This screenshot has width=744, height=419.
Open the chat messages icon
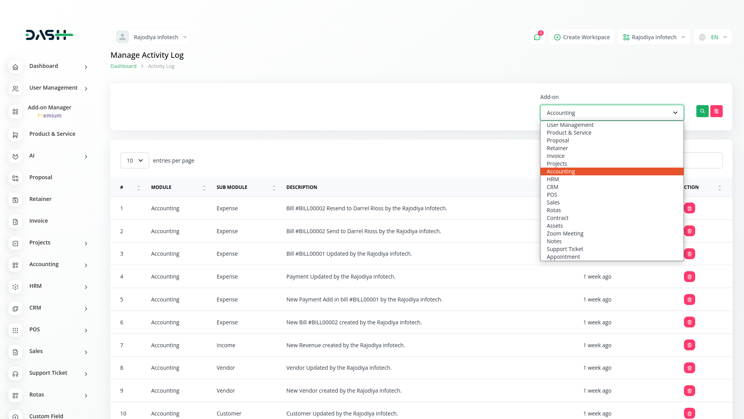click(537, 37)
